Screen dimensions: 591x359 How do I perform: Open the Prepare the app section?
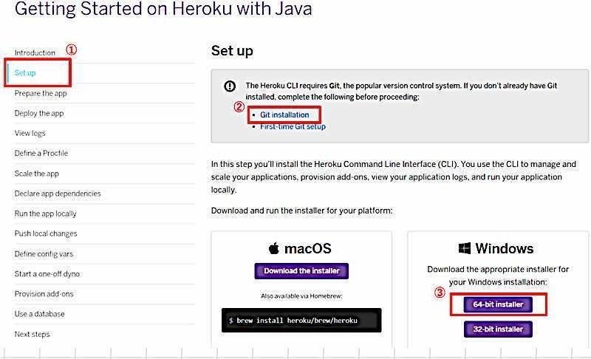coord(41,94)
